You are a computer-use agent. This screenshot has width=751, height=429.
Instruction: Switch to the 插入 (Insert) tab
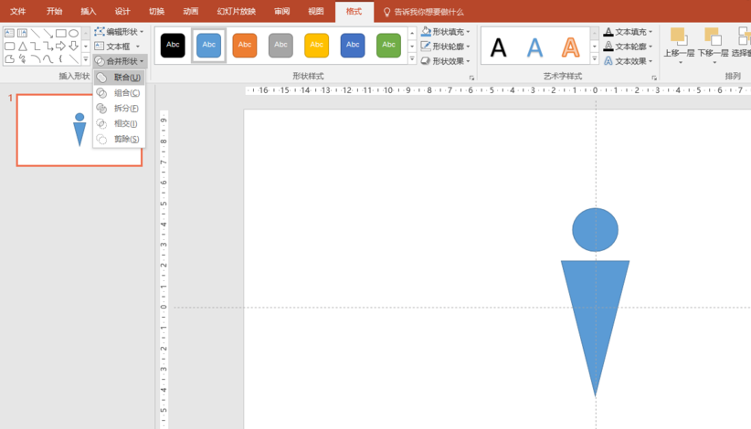click(89, 12)
